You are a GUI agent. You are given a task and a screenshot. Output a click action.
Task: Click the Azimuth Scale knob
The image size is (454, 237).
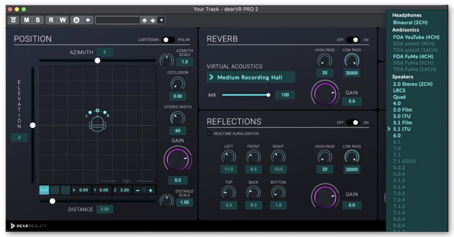point(167,60)
